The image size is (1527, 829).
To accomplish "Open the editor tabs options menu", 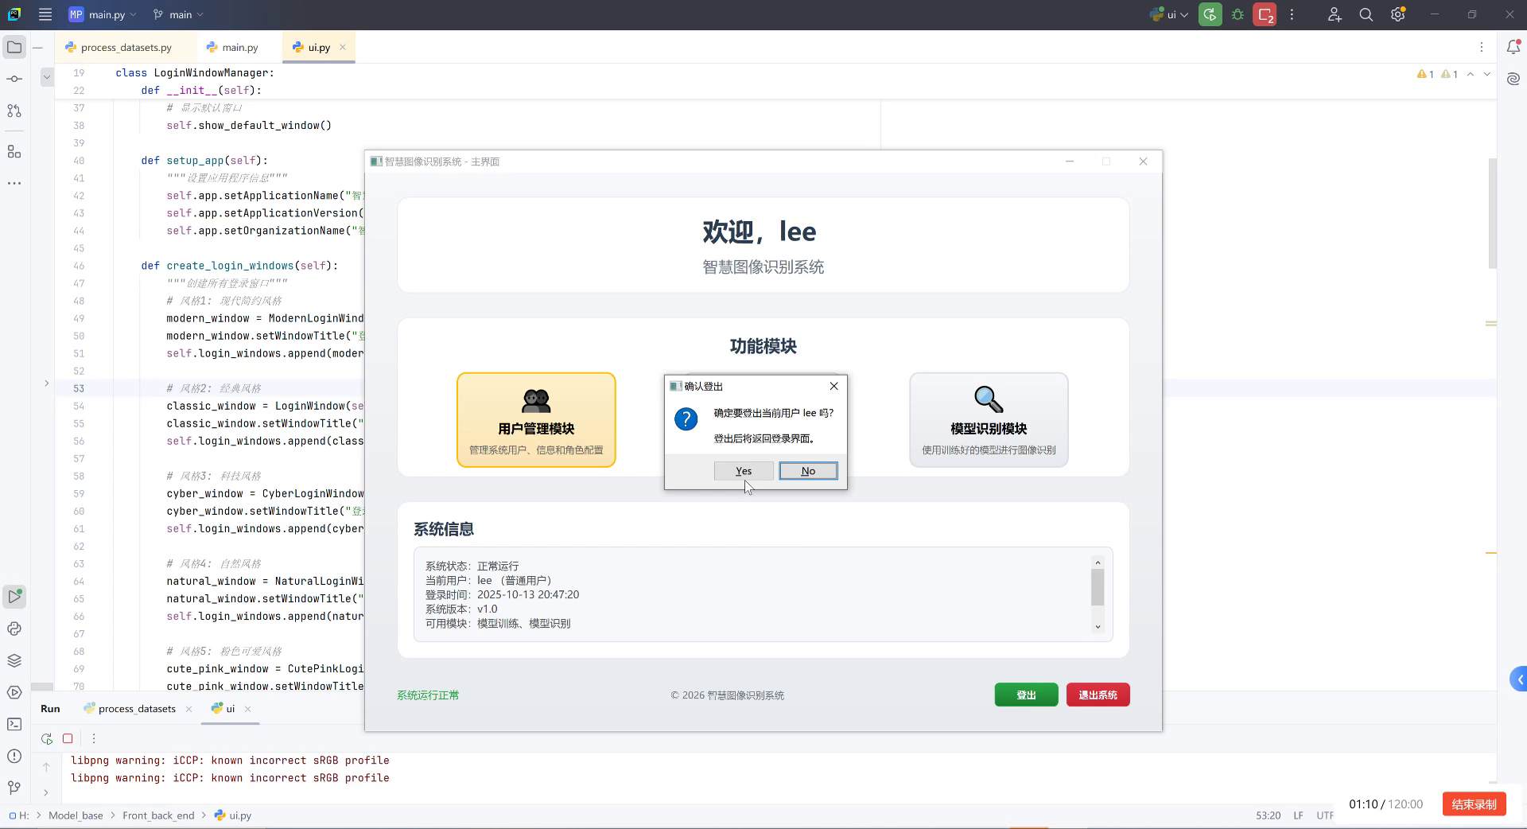I will (x=1482, y=48).
